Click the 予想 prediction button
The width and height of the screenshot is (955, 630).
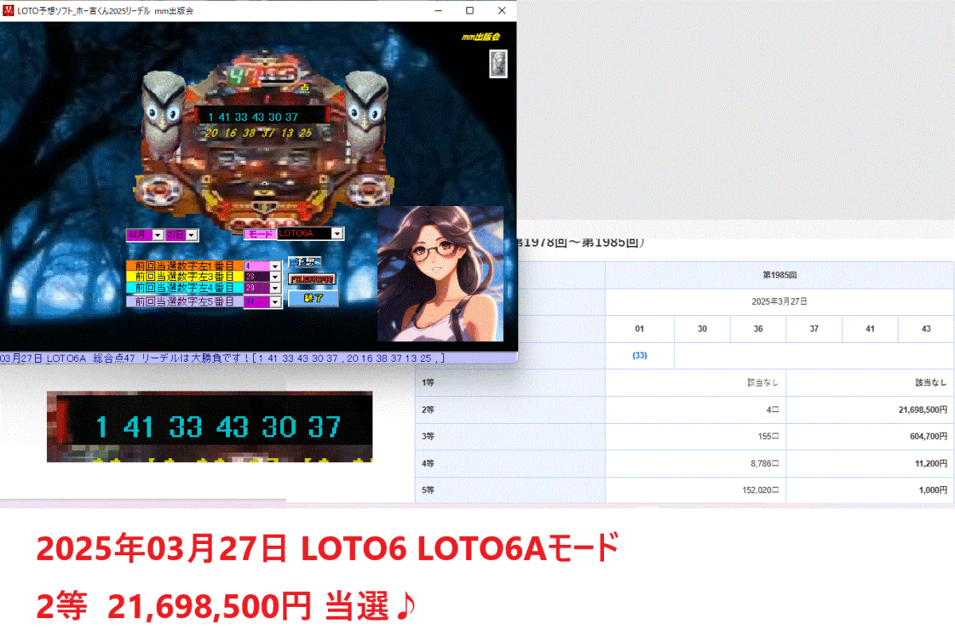[x=306, y=261]
